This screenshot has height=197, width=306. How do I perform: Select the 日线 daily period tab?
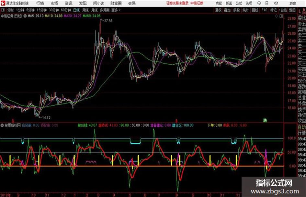click(76, 10)
